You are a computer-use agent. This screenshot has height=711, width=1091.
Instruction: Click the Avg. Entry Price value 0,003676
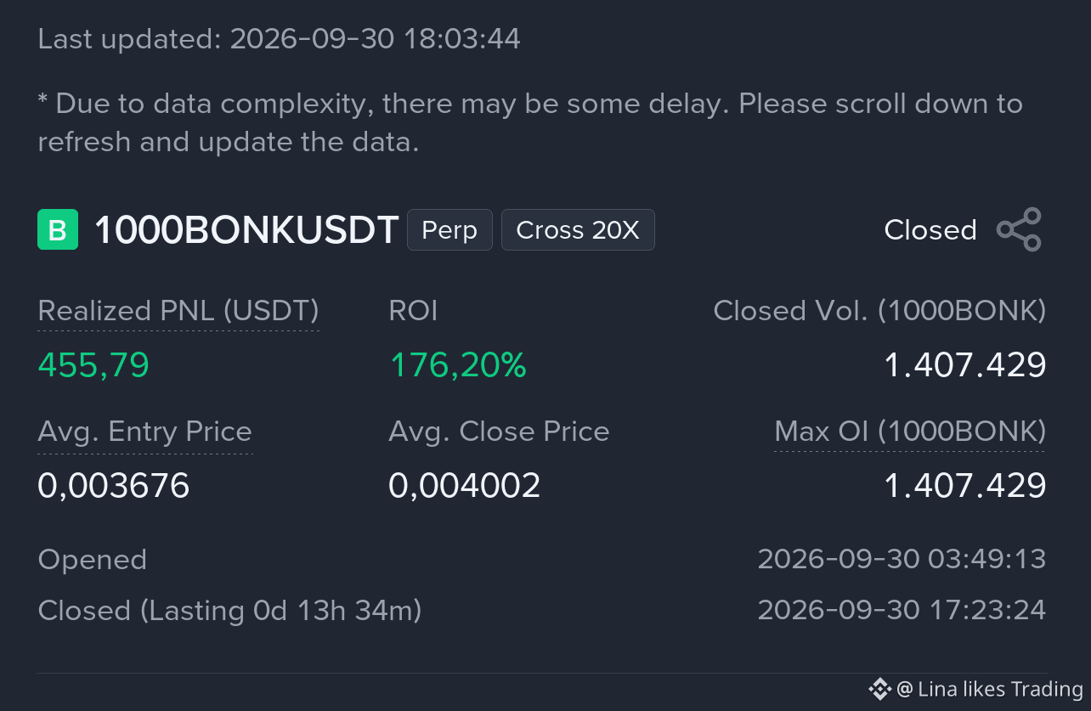click(x=114, y=486)
